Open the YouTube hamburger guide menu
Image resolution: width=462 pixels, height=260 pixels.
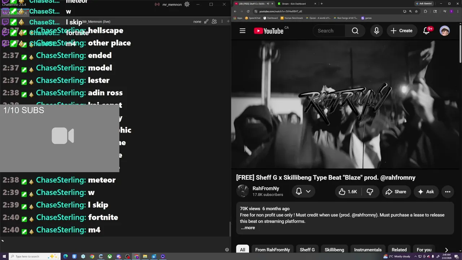tap(243, 31)
